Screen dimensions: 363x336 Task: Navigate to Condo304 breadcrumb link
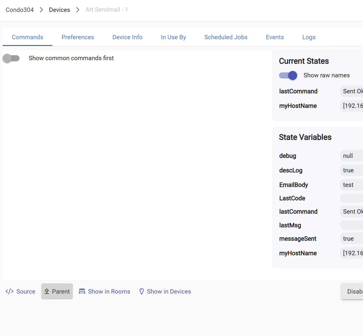(x=20, y=10)
